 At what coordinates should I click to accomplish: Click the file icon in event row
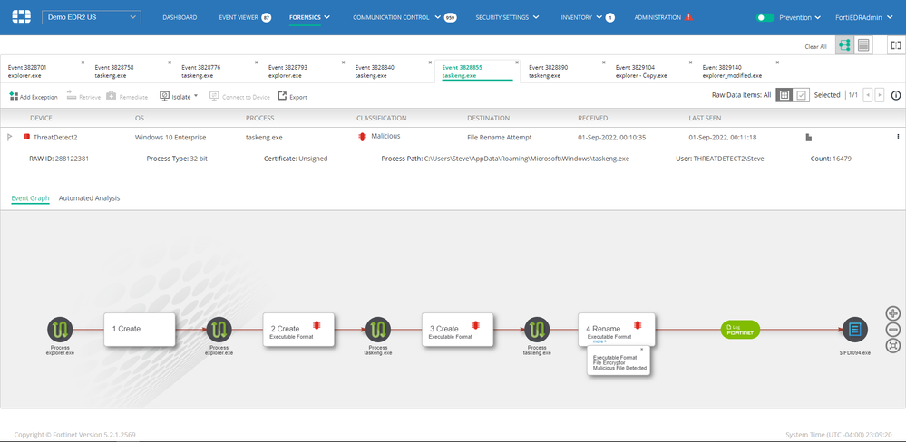pos(809,138)
